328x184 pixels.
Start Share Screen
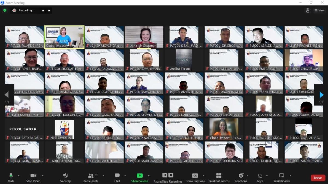pos(140,177)
